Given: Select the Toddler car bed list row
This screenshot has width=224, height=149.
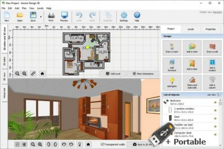Looking at the screenshot, I should click(190, 126).
